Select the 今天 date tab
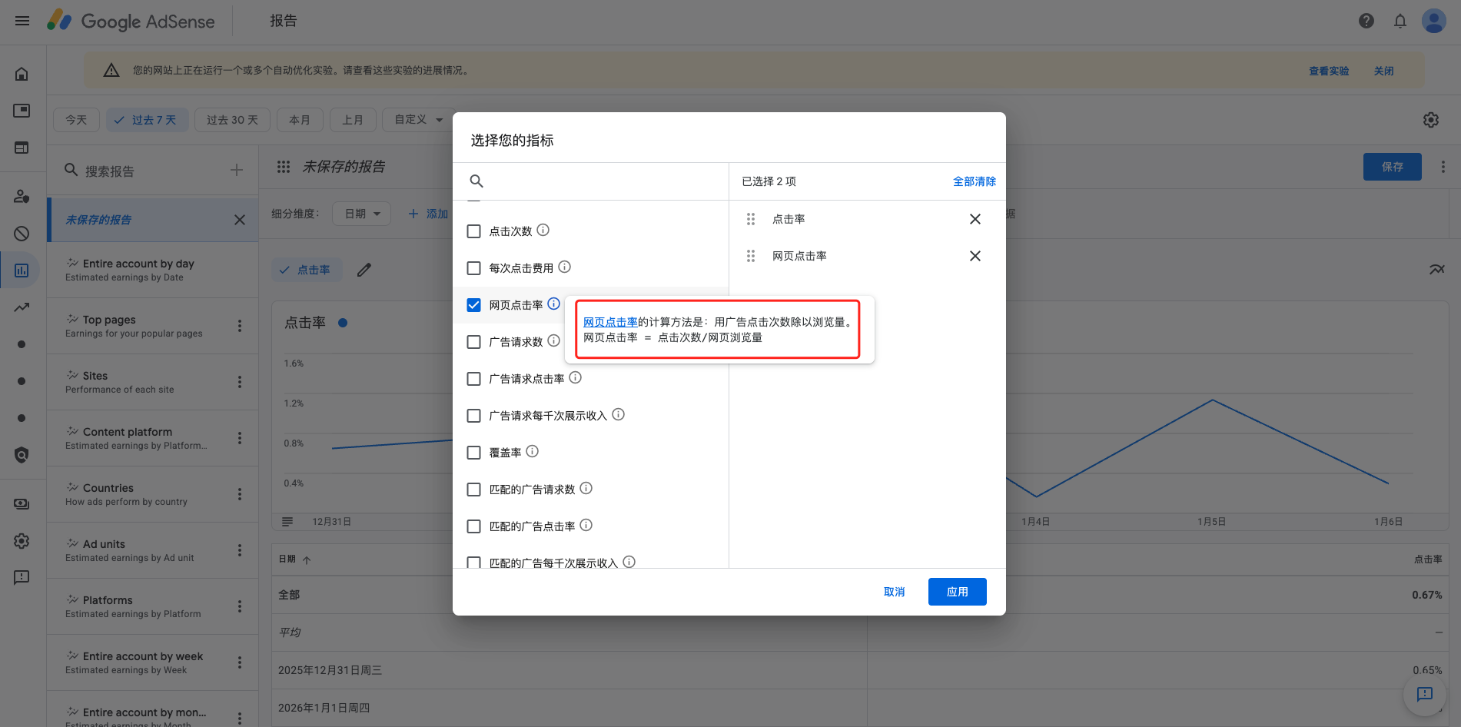The height and width of the screenshot is (727, 1461). click(x=76, y=120)
